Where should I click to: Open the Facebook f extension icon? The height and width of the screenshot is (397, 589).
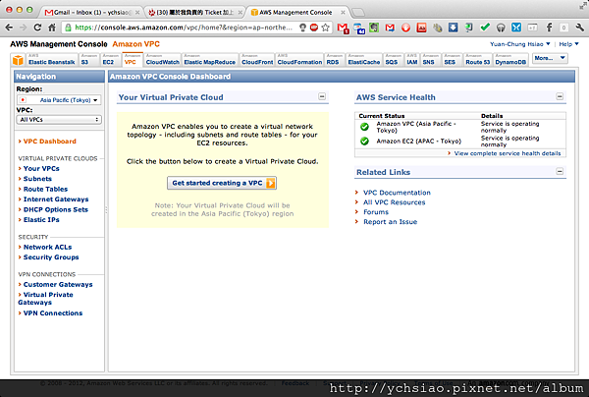pos(549,28)
